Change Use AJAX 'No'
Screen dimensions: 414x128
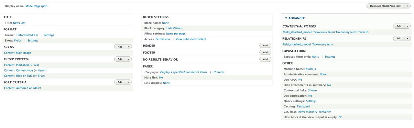pos(300,80)
